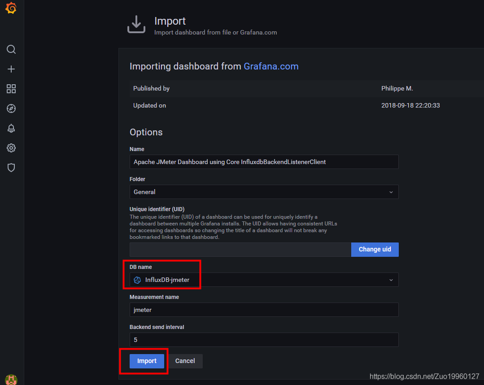Follow the Grafana.com link
Screen dimensions: 484x385
271,66
